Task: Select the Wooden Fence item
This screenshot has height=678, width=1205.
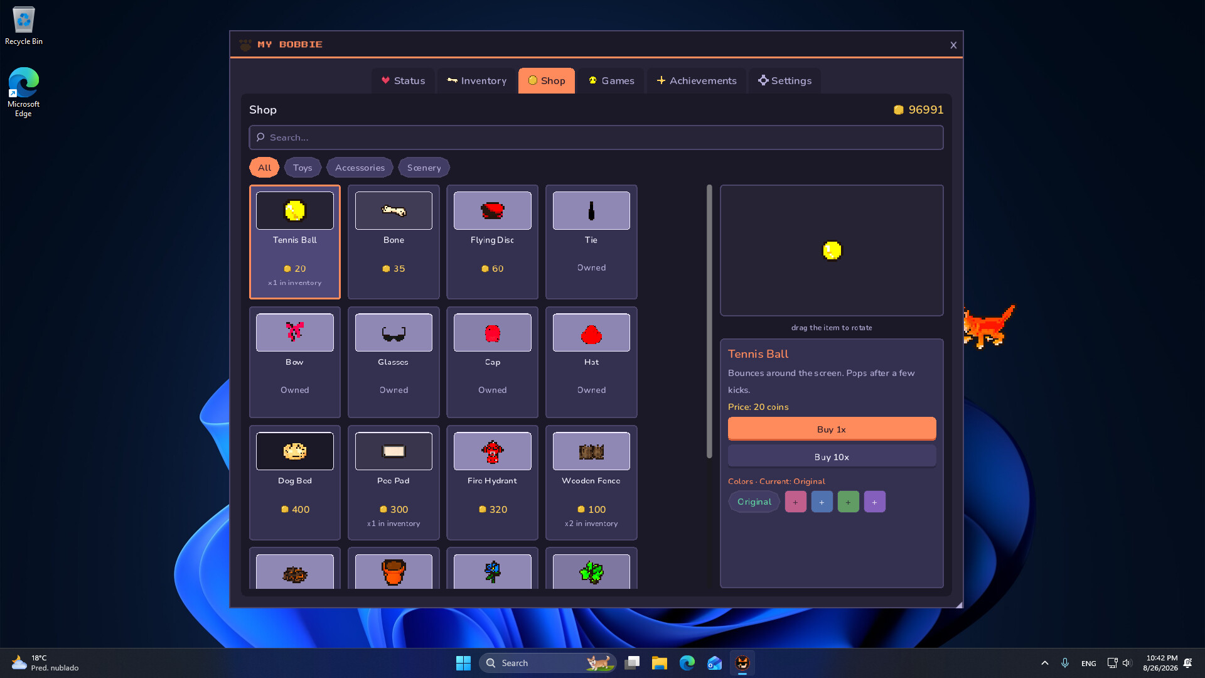Action: 591,483
